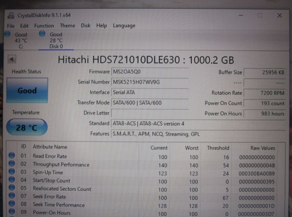Click the Attribute Name column header
Image resolution: width=292 pixels, height=217 pixels.
tap(50, 147)
